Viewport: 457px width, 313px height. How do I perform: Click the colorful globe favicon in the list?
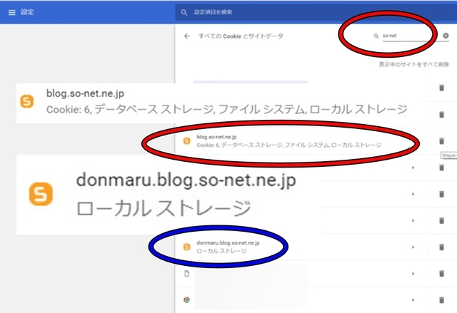pyautogui.click(x=187, y=300)
